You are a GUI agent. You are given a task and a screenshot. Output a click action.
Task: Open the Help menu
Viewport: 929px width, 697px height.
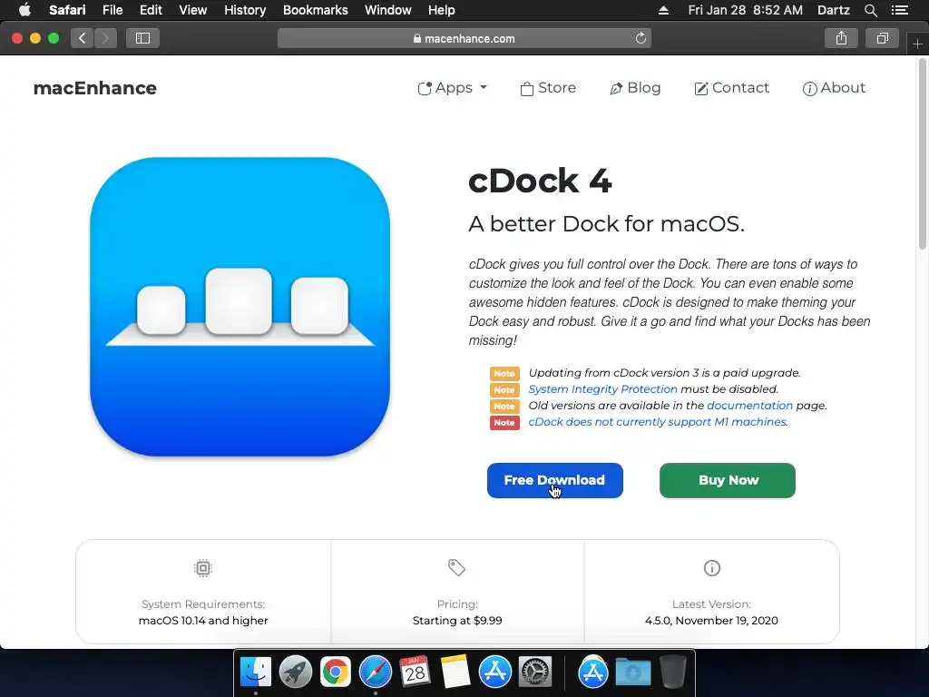[x=442, y=10]
